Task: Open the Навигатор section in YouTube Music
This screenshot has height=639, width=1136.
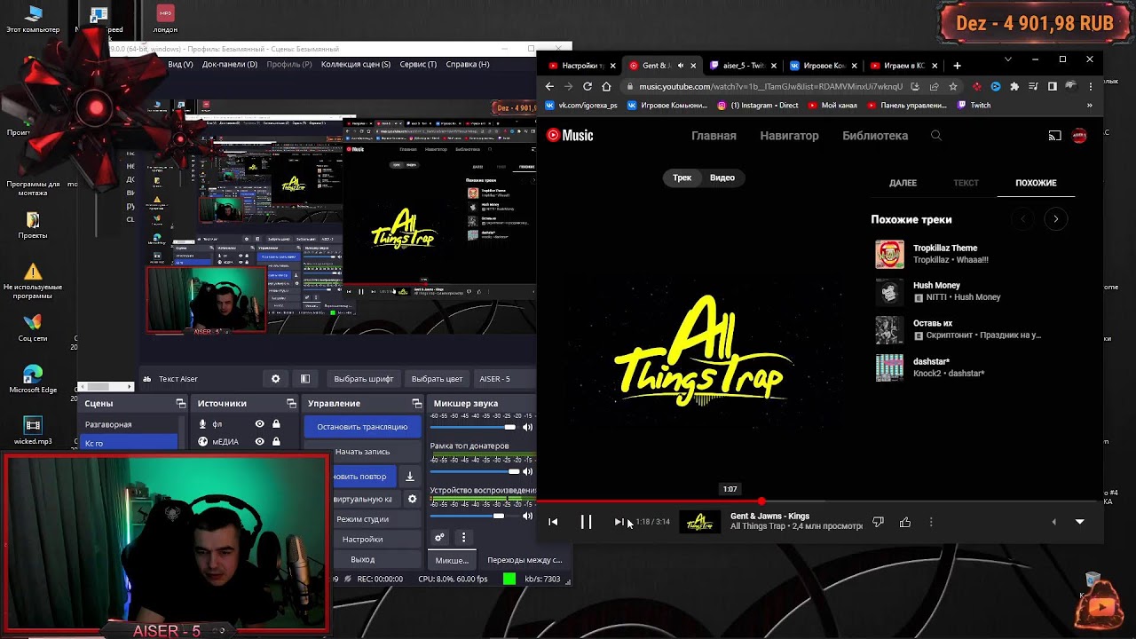Action: [x=789, y=136]
